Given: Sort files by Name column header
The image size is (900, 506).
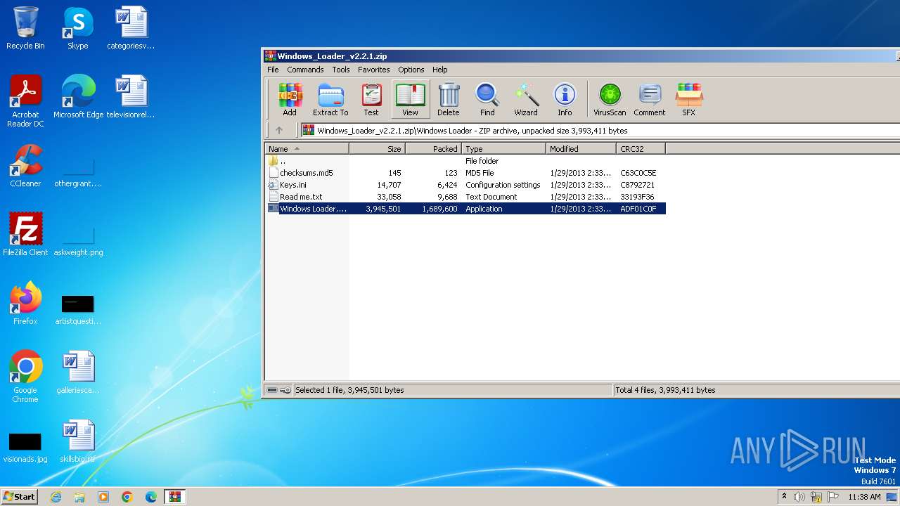Looking at the screenshot, I should click(x=307, y=149).
